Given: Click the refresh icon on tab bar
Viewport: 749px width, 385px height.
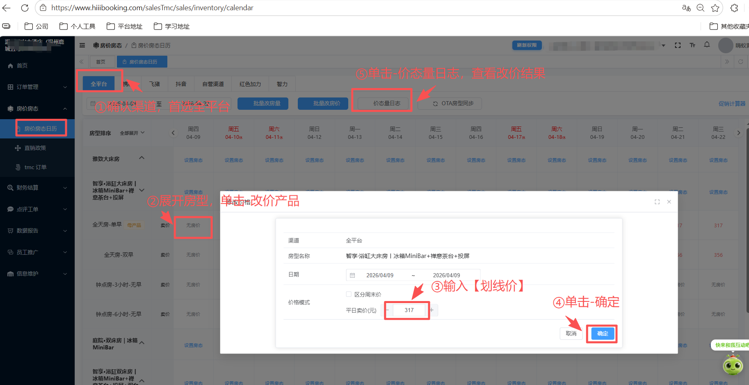Looking at the screenshot, I should click(740, 62).
